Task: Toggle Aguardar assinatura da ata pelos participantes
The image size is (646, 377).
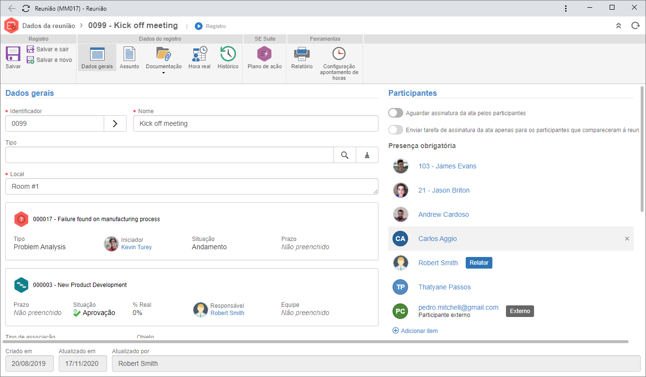Action: click(x=396, y=113)
